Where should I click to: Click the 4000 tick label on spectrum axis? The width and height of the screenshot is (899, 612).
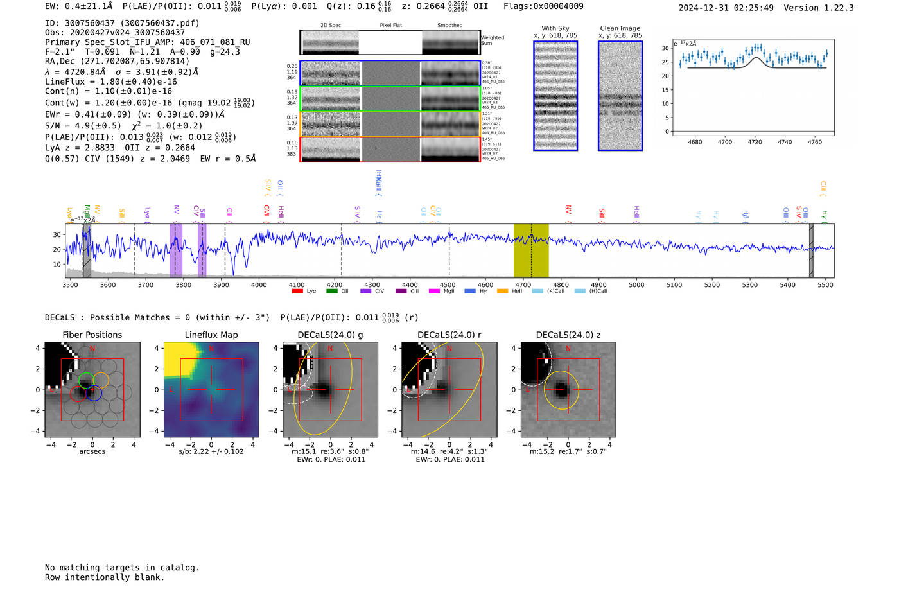click(259, 285)
